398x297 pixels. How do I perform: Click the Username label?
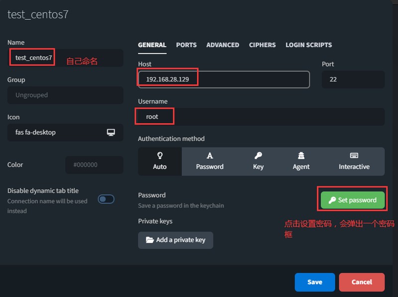[x=153, y=101]
